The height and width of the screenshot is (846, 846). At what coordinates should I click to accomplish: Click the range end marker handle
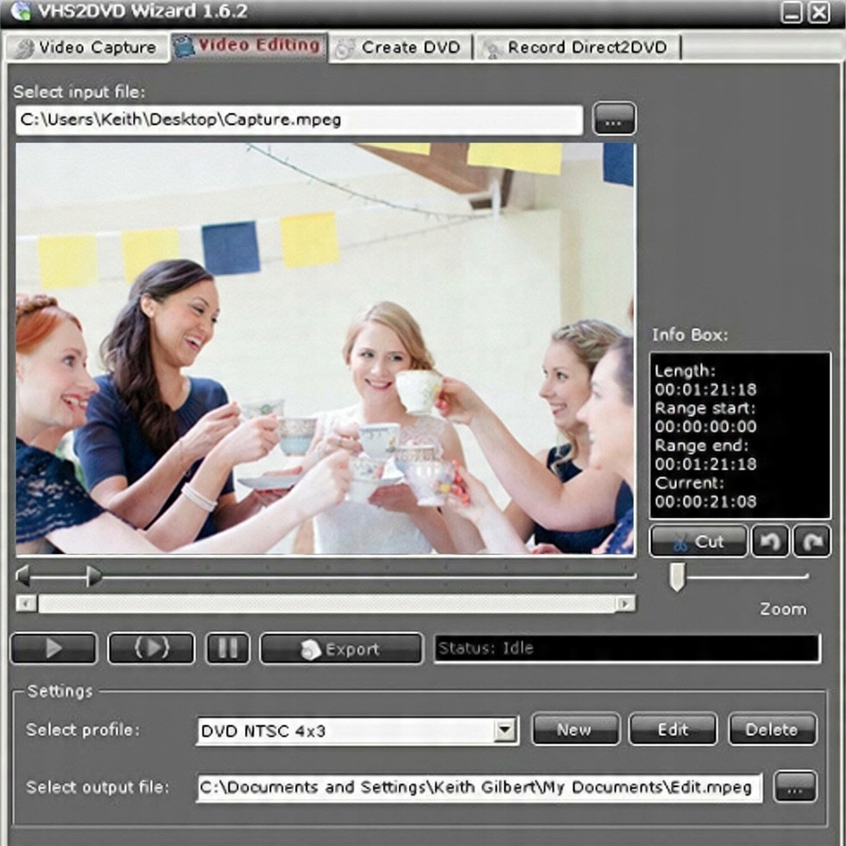click(x=94, y=576)
